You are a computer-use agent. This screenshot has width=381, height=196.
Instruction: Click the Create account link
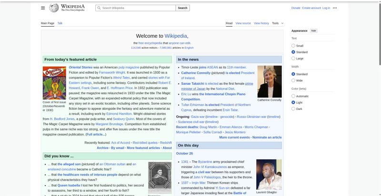[x=311, y=8]
